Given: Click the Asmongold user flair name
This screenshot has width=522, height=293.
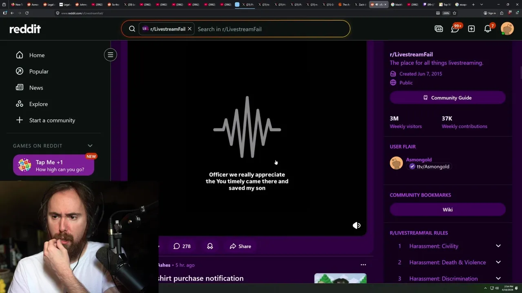Looking at the screenshot, I should pyautogui.click(x=419, y=160).
